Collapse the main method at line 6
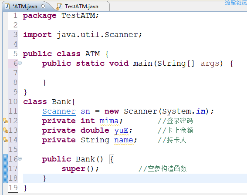The width and height of the screenshot is (247, 195). point(20,63)
